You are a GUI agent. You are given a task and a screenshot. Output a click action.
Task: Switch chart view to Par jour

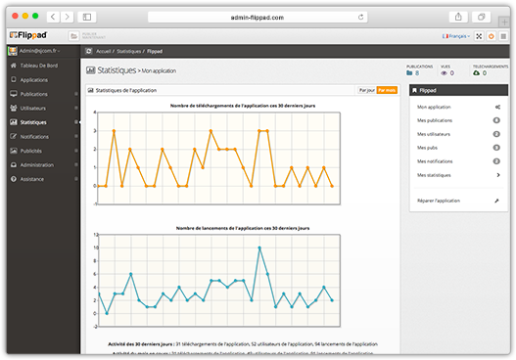(x=366, y=90)
